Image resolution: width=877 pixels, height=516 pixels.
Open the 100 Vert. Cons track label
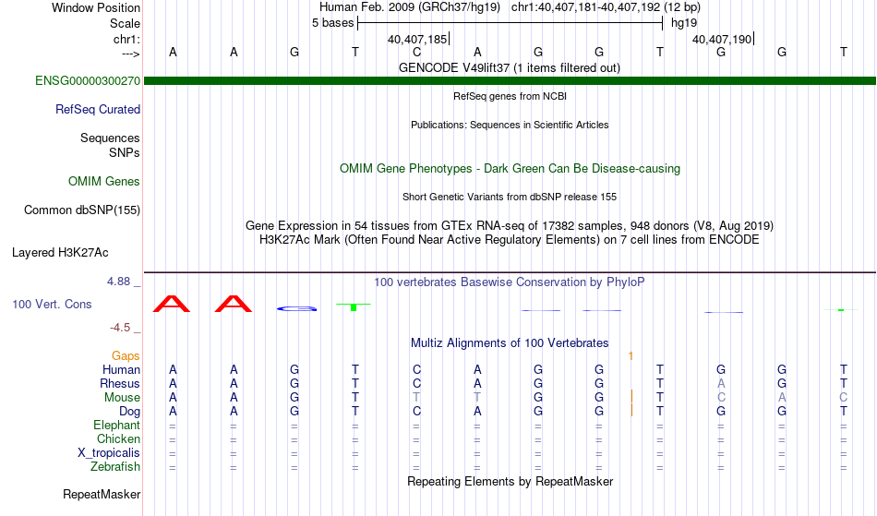(52, 304)
